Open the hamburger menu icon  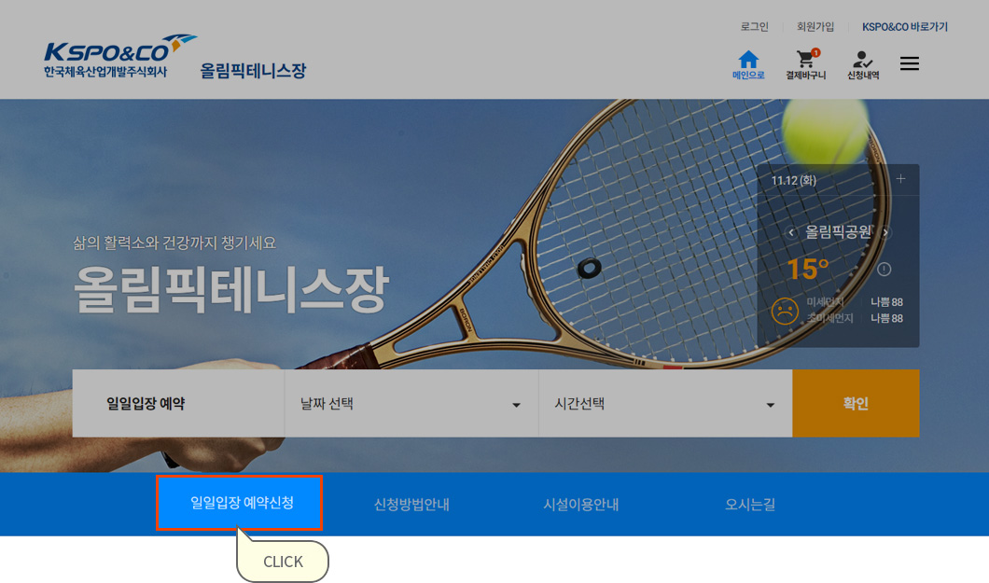coord(909,63)
